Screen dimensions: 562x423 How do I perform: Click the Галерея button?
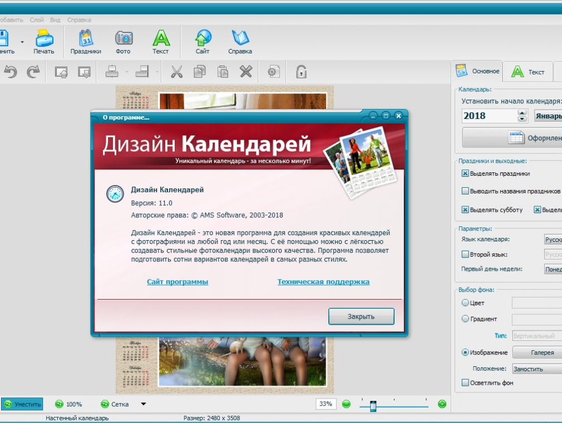[538, 352]
